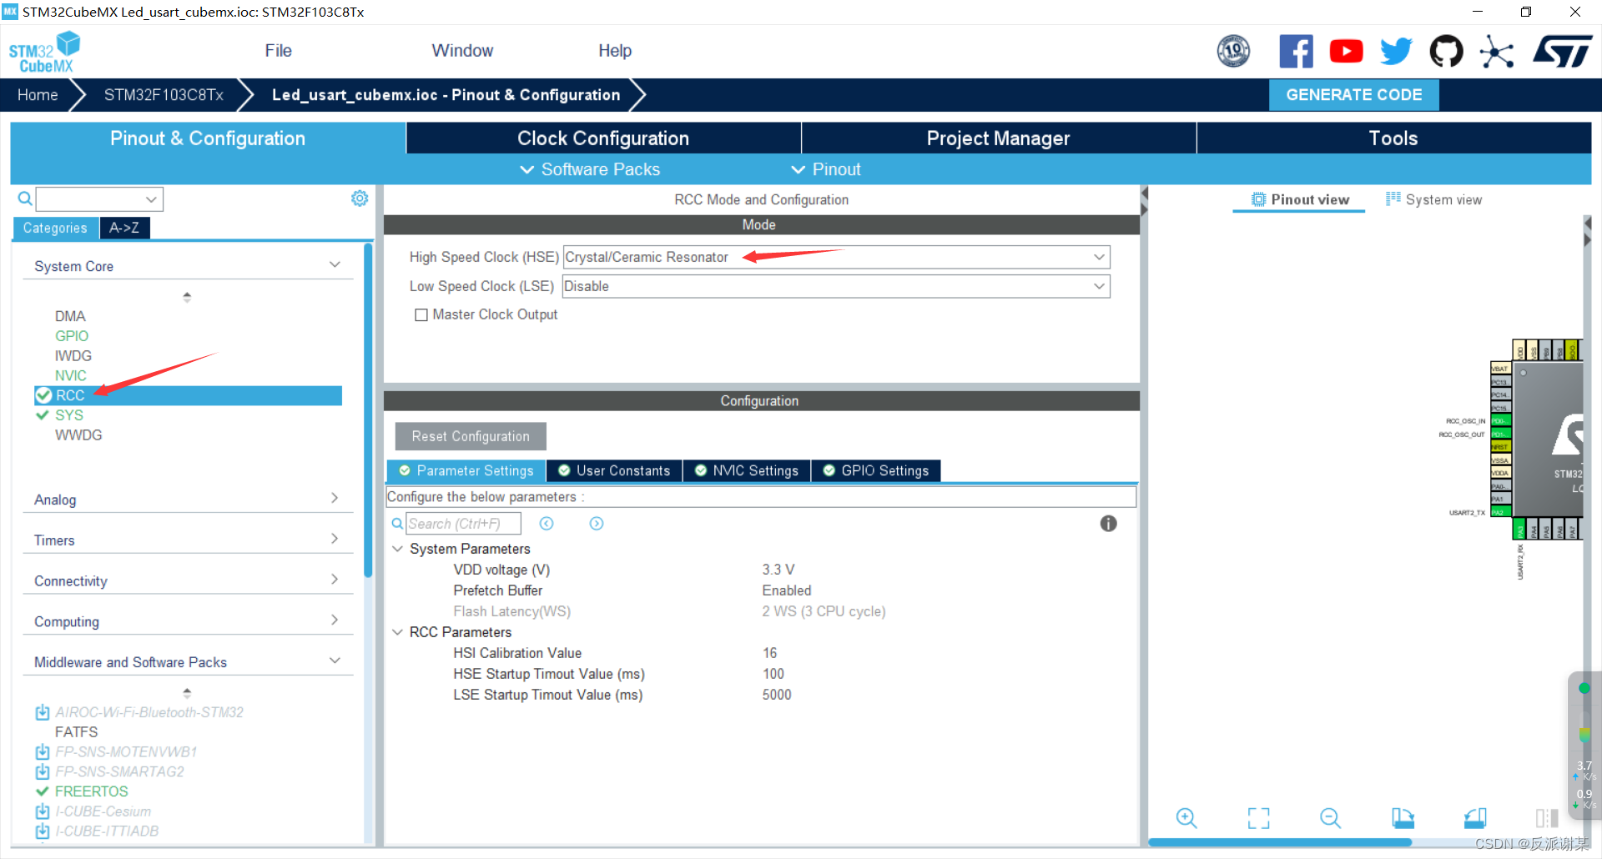Collapse the RCC Parameters tree group
Screen dimensions: 1602x859
398,632
